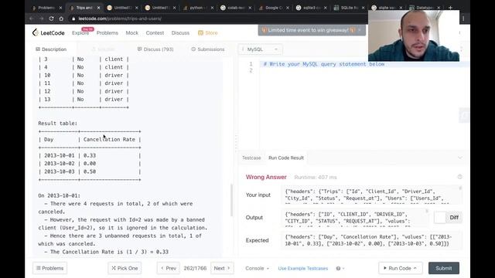Close the Trips and Users browser tab

(x=98, y=8)
